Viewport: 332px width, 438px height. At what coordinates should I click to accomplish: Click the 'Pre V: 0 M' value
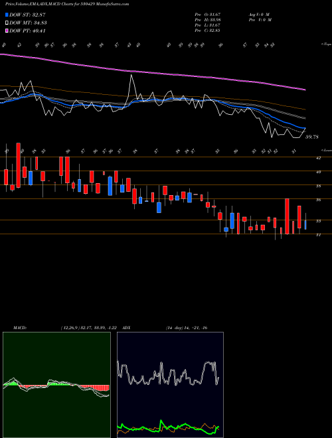[260, 19]
